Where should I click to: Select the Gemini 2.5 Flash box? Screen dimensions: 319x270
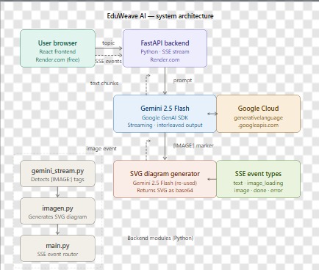tap(165, 114)
